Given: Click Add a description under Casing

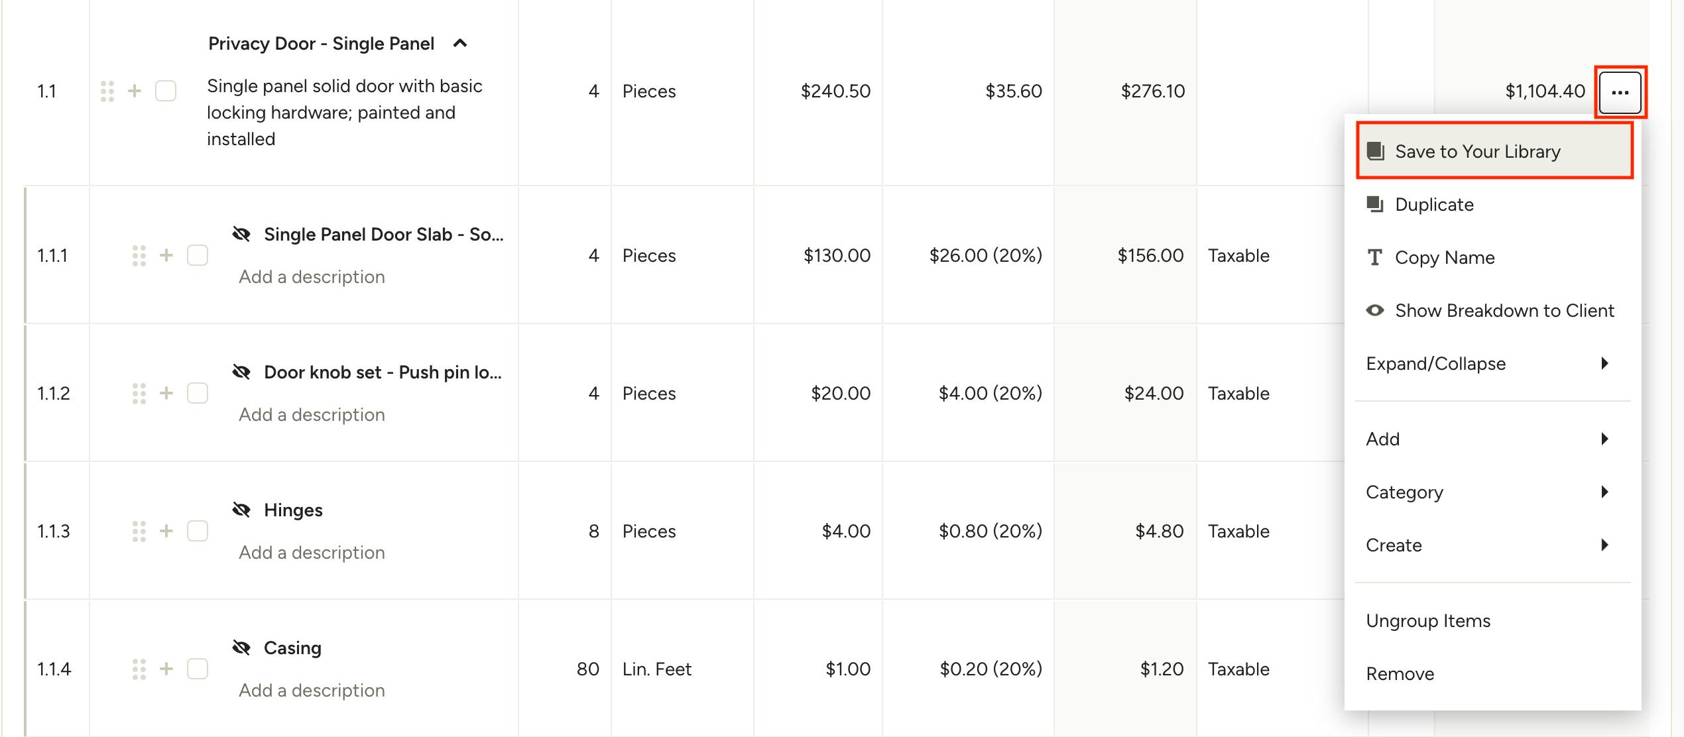Looking at the screenshot, I should 312,691.
